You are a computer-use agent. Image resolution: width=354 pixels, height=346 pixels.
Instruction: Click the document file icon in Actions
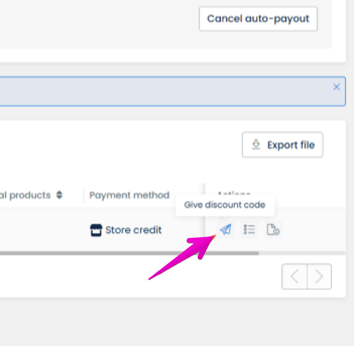[x=273, y=229]
